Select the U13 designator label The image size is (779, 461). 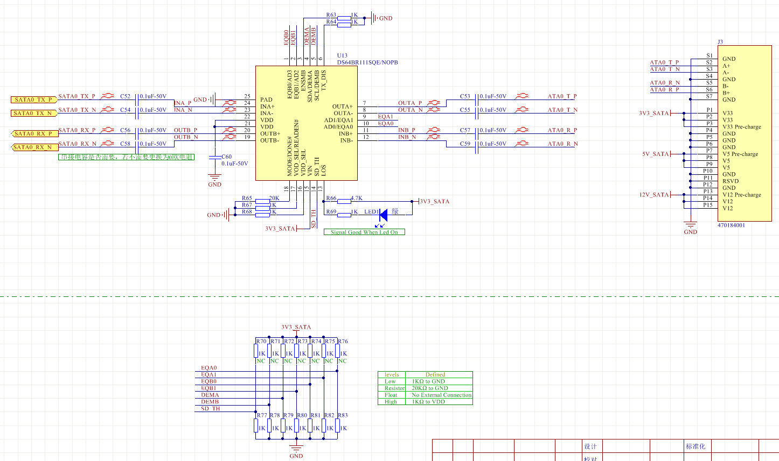[343, 55]
